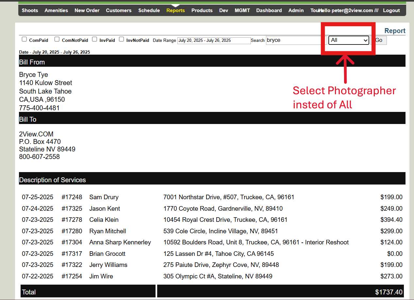
Task: Go to the Amenities page
Action: [x=56, y=10]
